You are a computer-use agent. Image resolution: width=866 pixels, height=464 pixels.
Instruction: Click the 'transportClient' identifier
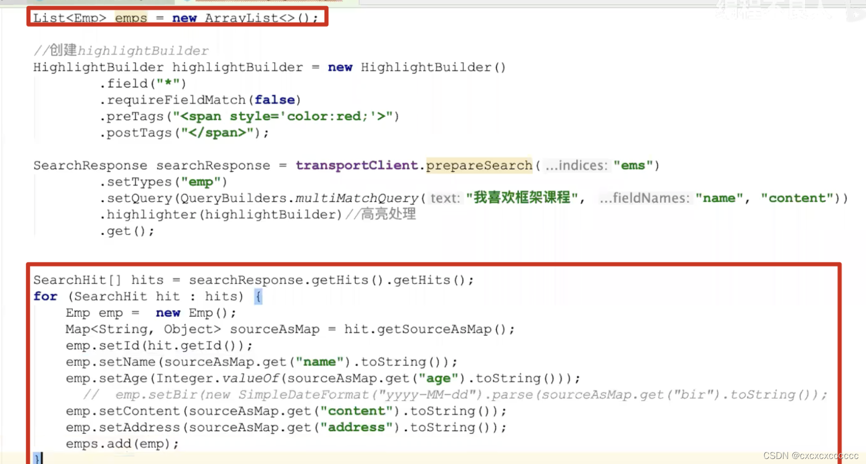click(x=357, y=165)
